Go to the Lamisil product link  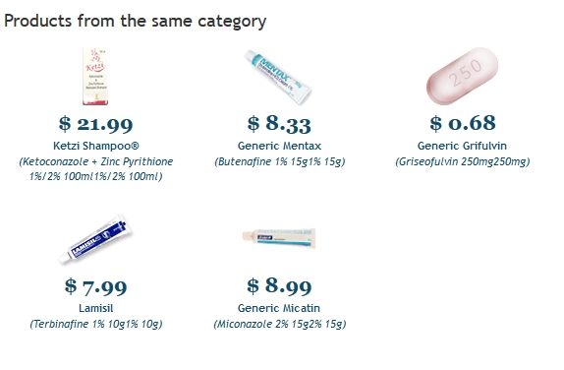96,308
